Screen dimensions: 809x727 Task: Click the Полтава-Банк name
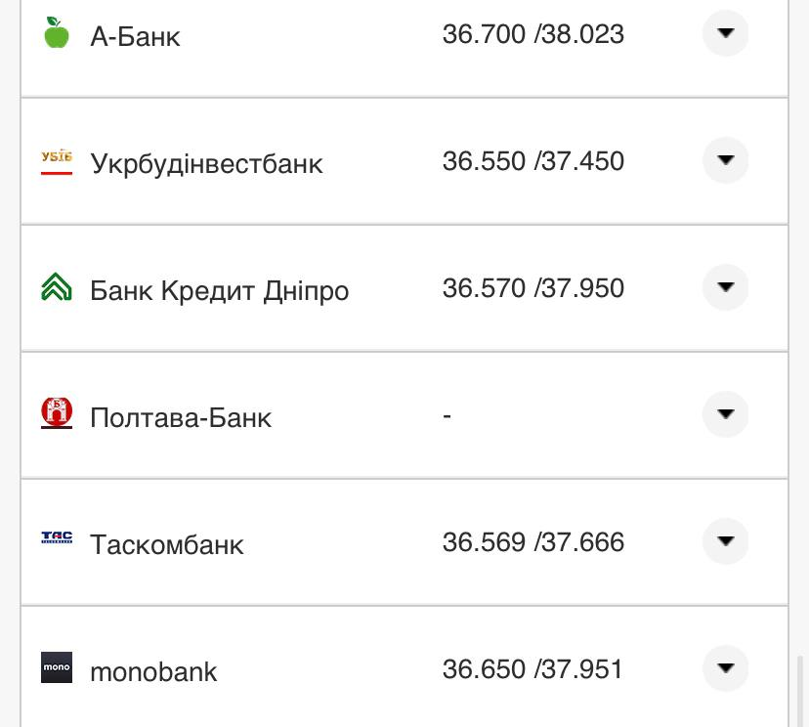pos(180,417)
